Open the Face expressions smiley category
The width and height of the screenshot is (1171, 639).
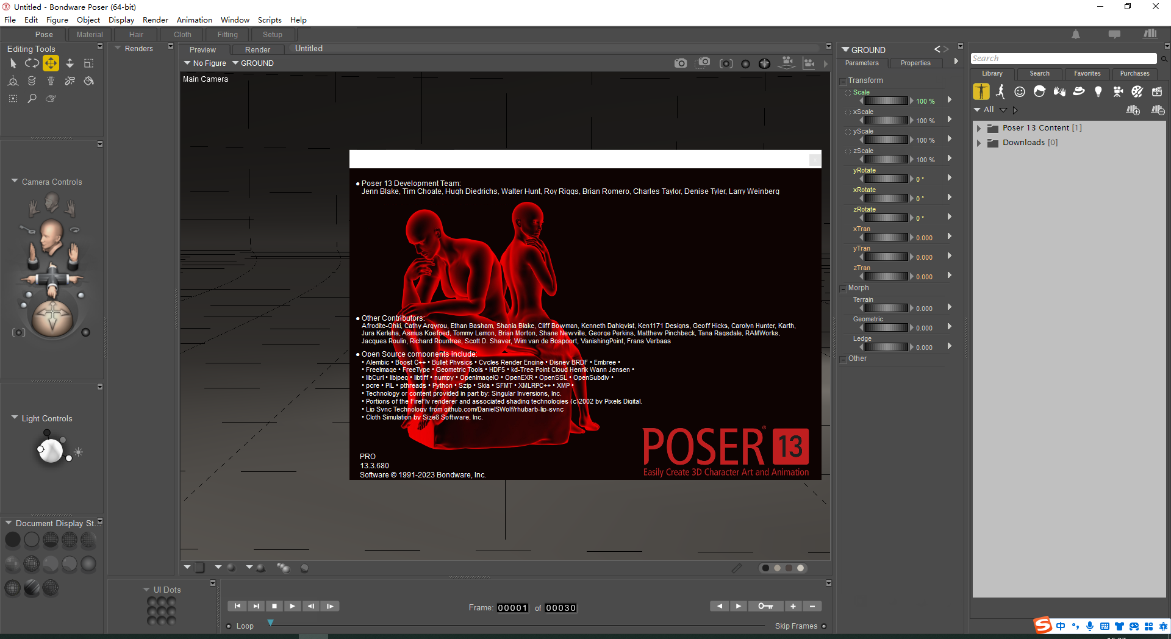click(1020, 91)
